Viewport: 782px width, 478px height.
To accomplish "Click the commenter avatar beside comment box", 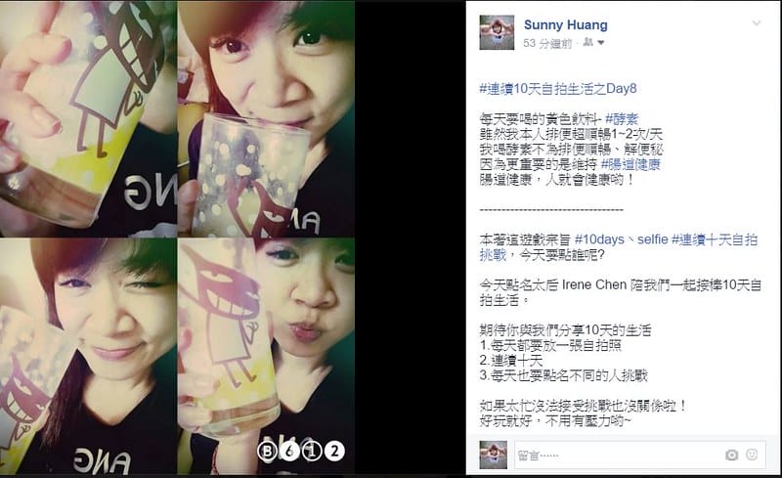I will pos(494,455).
